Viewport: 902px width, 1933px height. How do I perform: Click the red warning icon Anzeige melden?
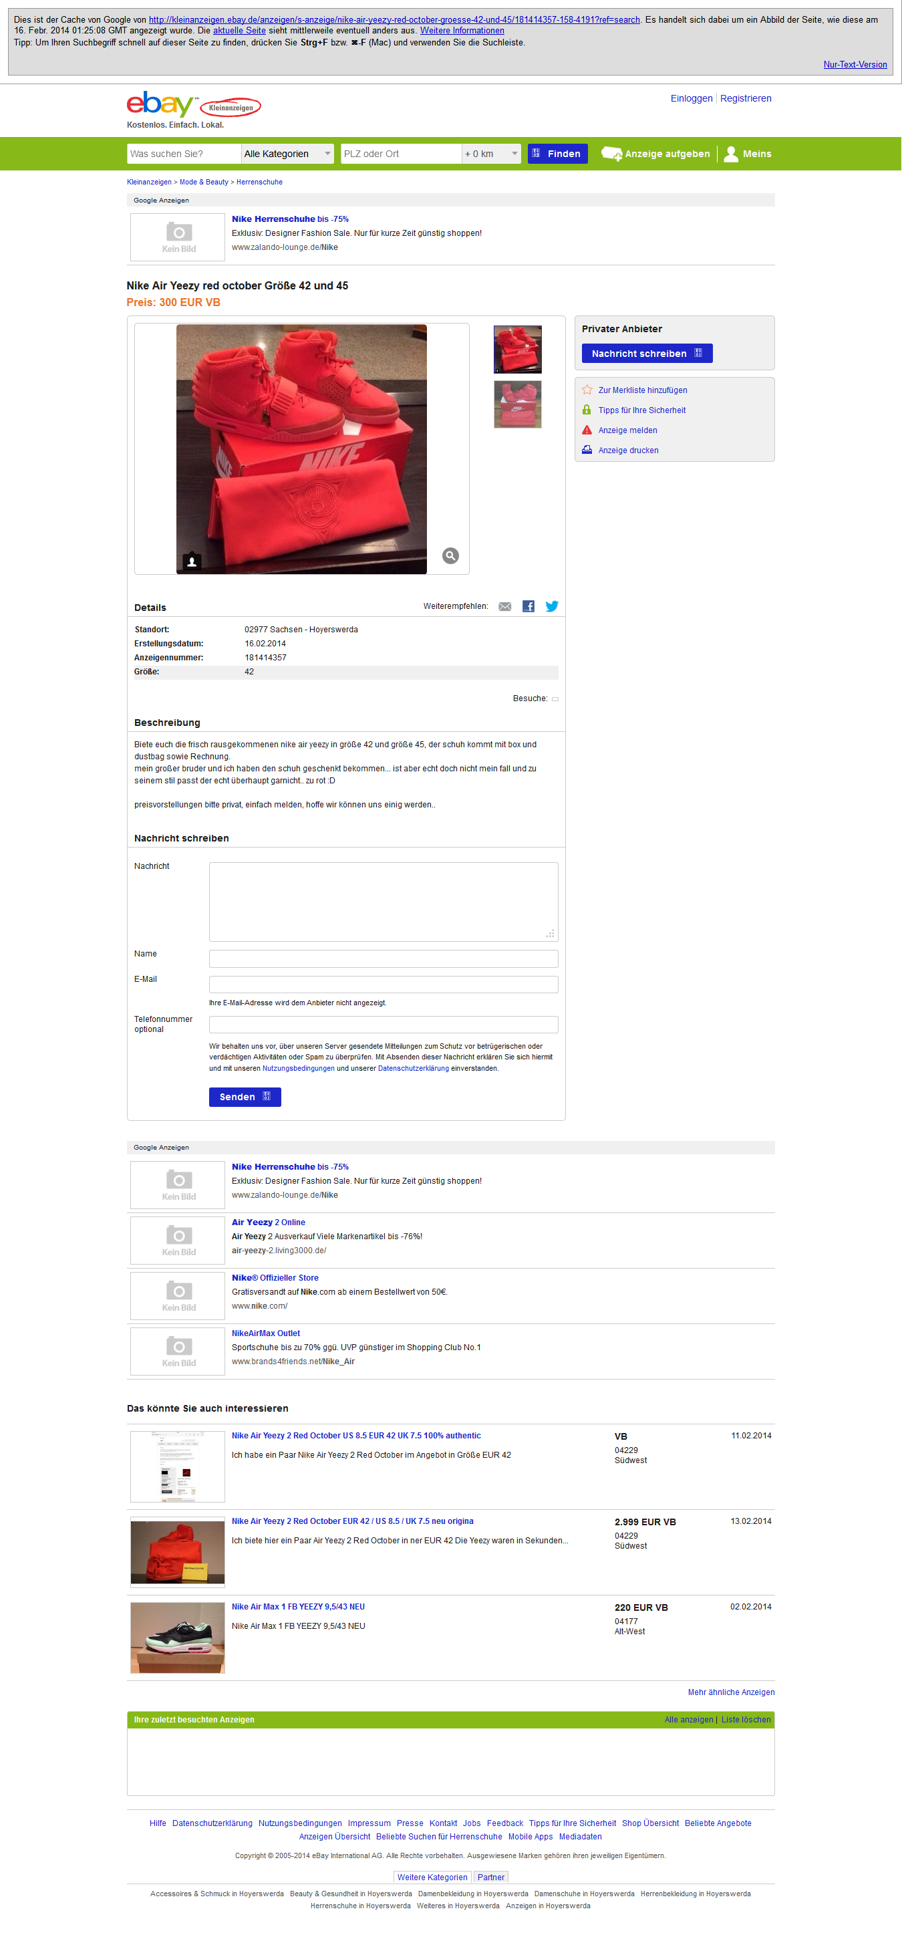(x=587, y=430)
